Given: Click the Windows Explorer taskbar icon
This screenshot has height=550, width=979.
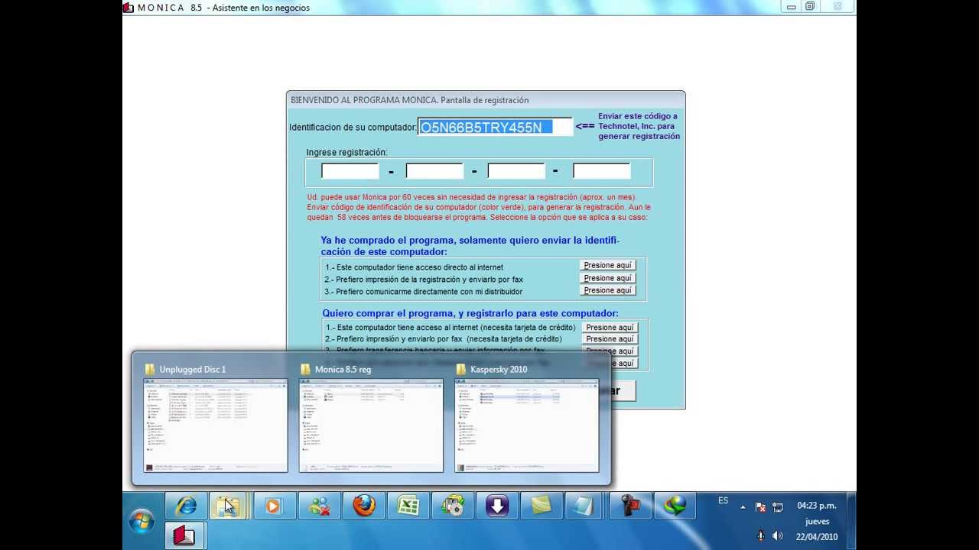Looking at the screenshot, I should pyautogui.click(x=227, y=506).
